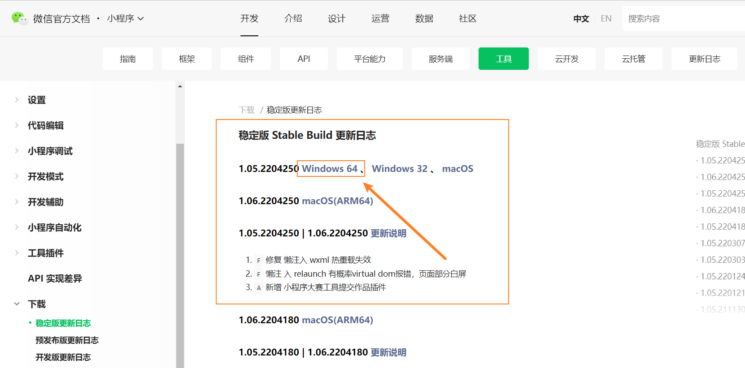
Task: Open the 介绍 top navigation tab
Action: click(x=293, y=18)
